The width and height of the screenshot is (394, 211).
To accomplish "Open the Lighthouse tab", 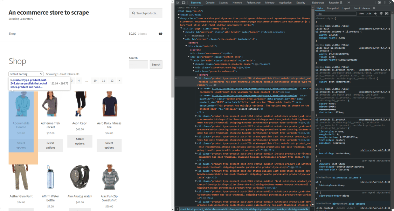I will (x=318, y=2).
